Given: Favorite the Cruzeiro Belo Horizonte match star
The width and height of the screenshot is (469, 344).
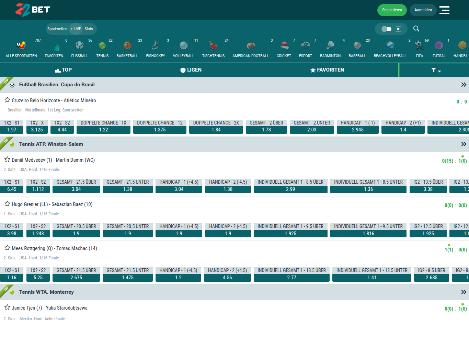Looking at the screenshot, I should [7, 100].
